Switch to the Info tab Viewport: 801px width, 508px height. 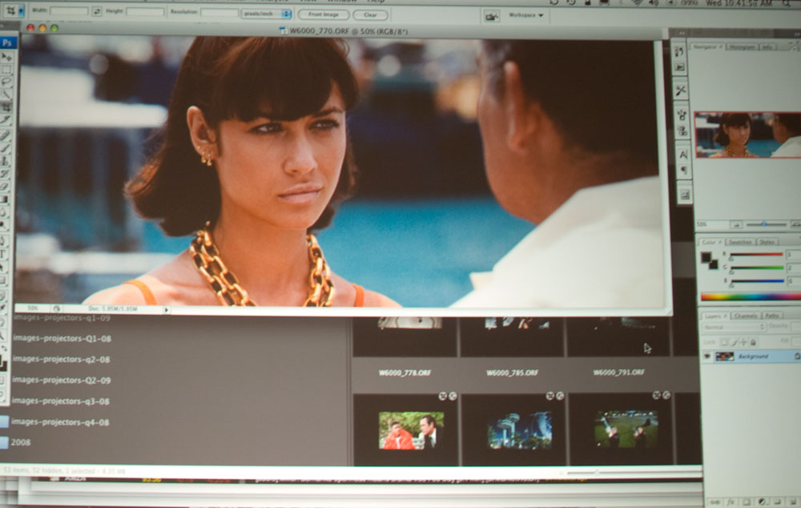(x=767, y=47)
